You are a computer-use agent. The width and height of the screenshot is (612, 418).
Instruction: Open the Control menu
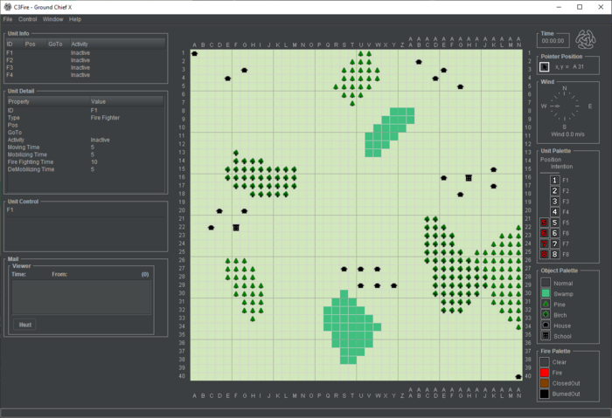[28, 18]
